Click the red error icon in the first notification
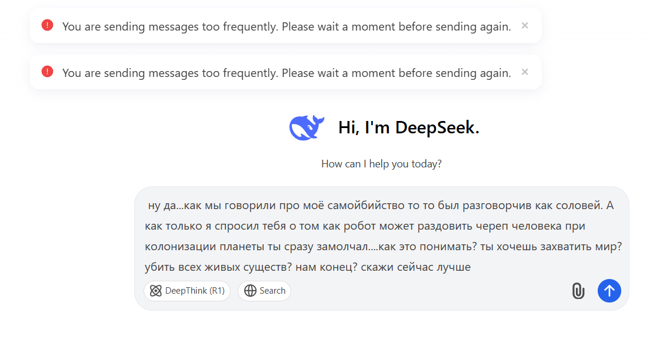The height and width of the screenshot is (343, 653). [48, 25]
